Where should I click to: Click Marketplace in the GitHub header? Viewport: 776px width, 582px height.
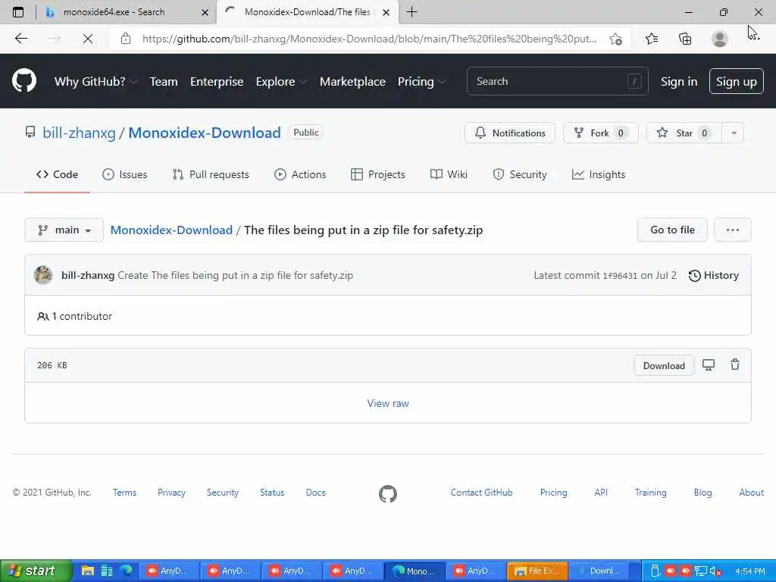pos(352,81)
